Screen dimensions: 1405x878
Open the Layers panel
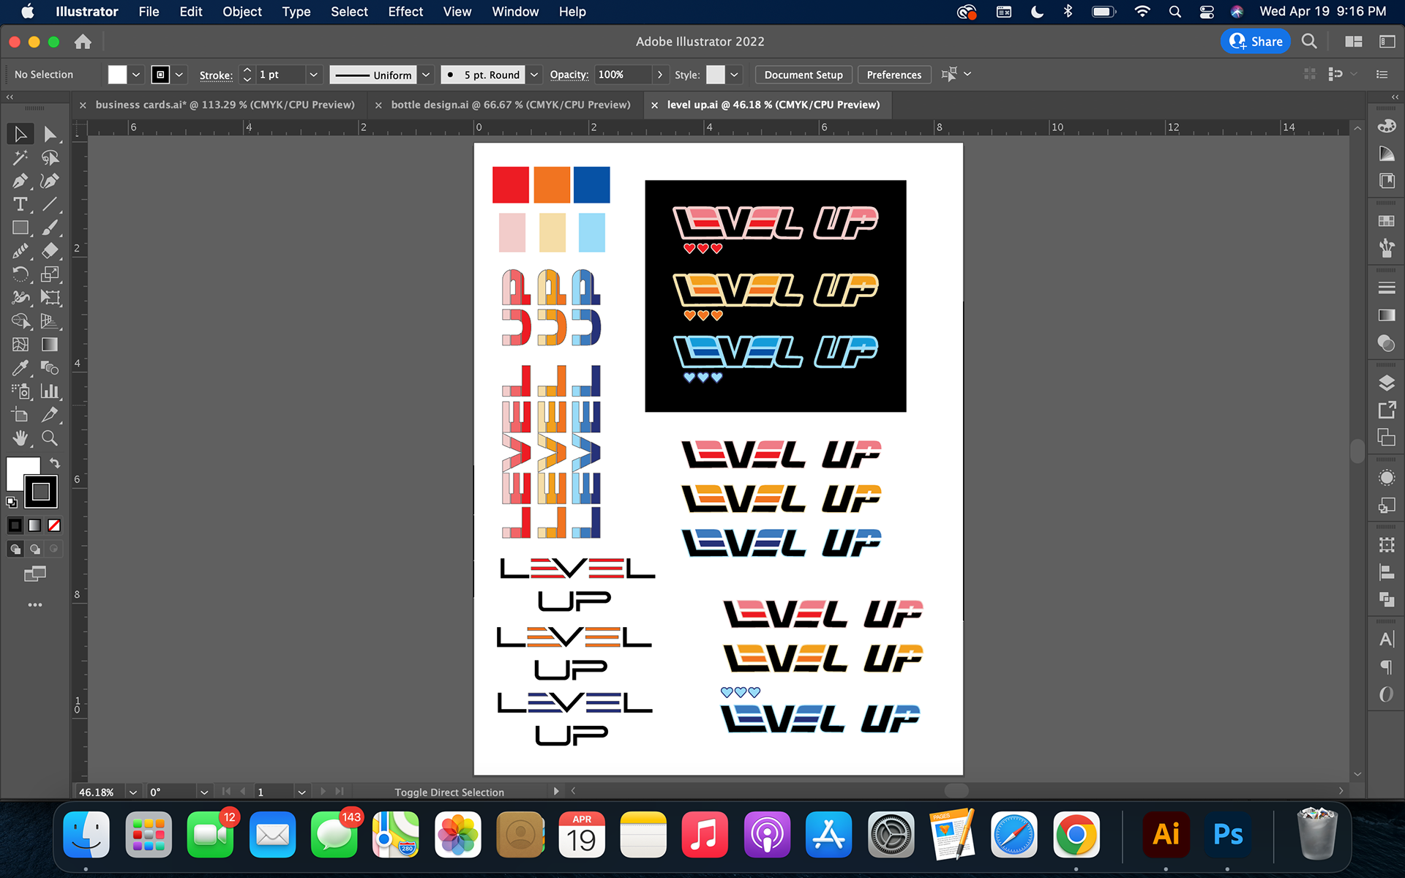click(x=1387, y=383)
